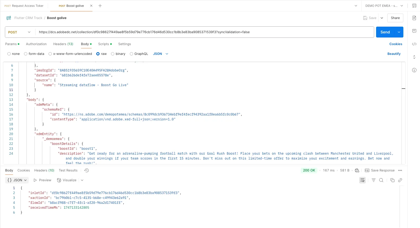
Task: Click the Beautify link
Action: (394, 54)
